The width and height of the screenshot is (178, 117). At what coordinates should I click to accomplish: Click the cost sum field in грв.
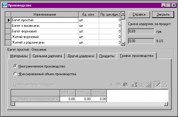click(x=141, y=31)
